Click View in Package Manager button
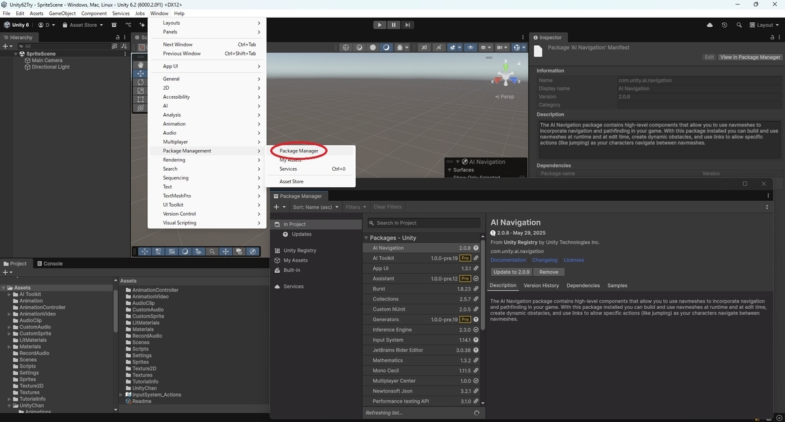785x422 pixels. (x=750, y=57)
